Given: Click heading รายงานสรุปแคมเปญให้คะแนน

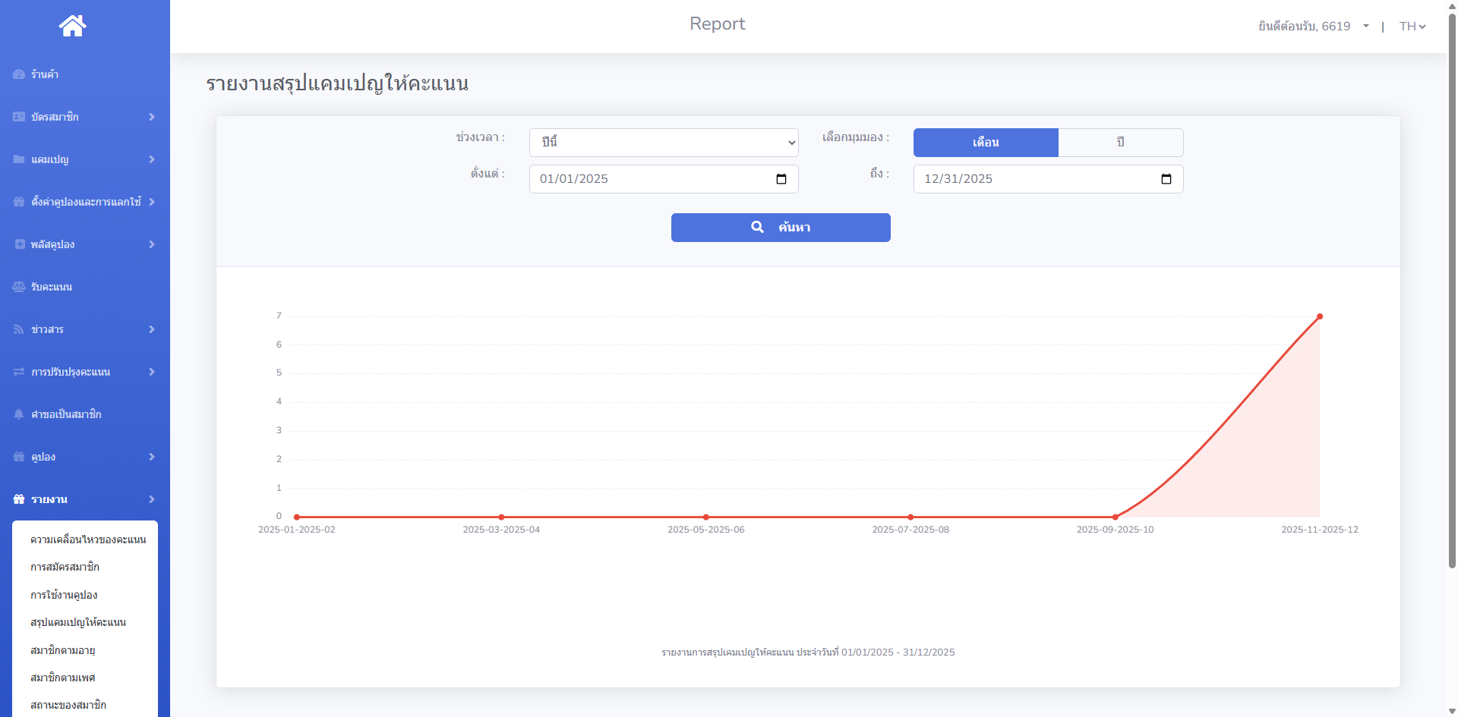Looking at the screenshot, I should pyautogui.click(x=337, y=83).
